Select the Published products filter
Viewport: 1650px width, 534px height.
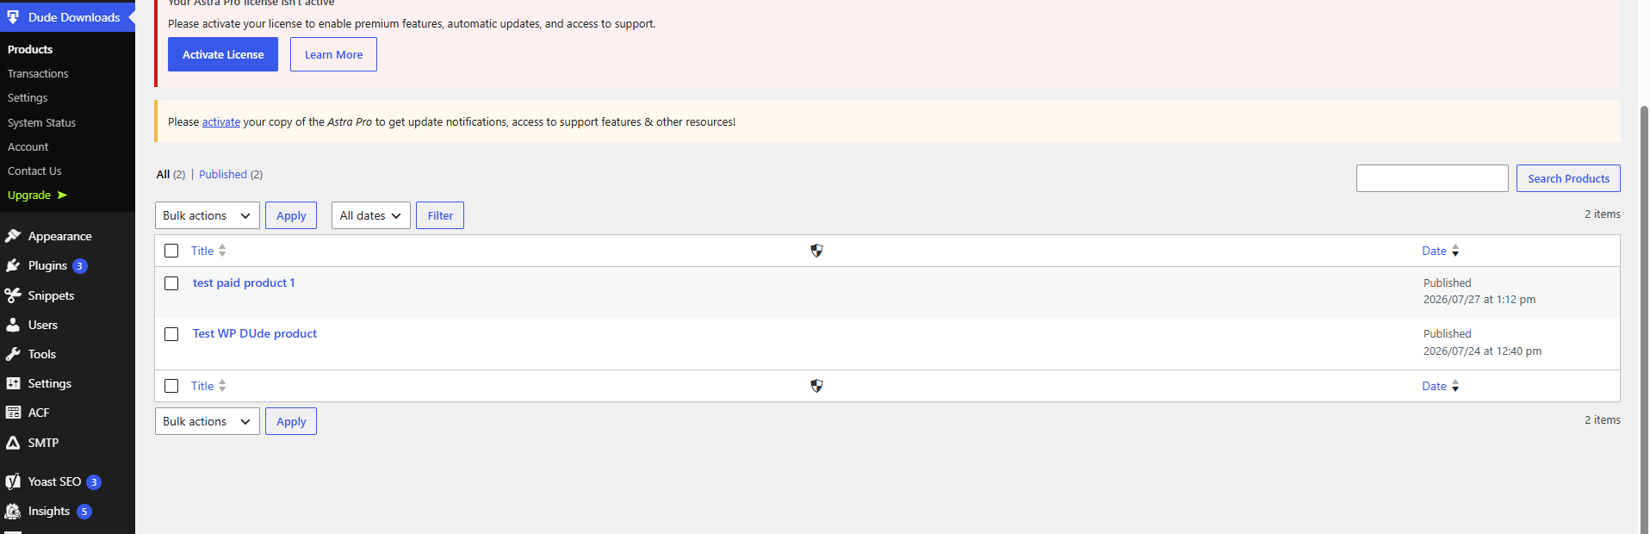coord(223,174)
